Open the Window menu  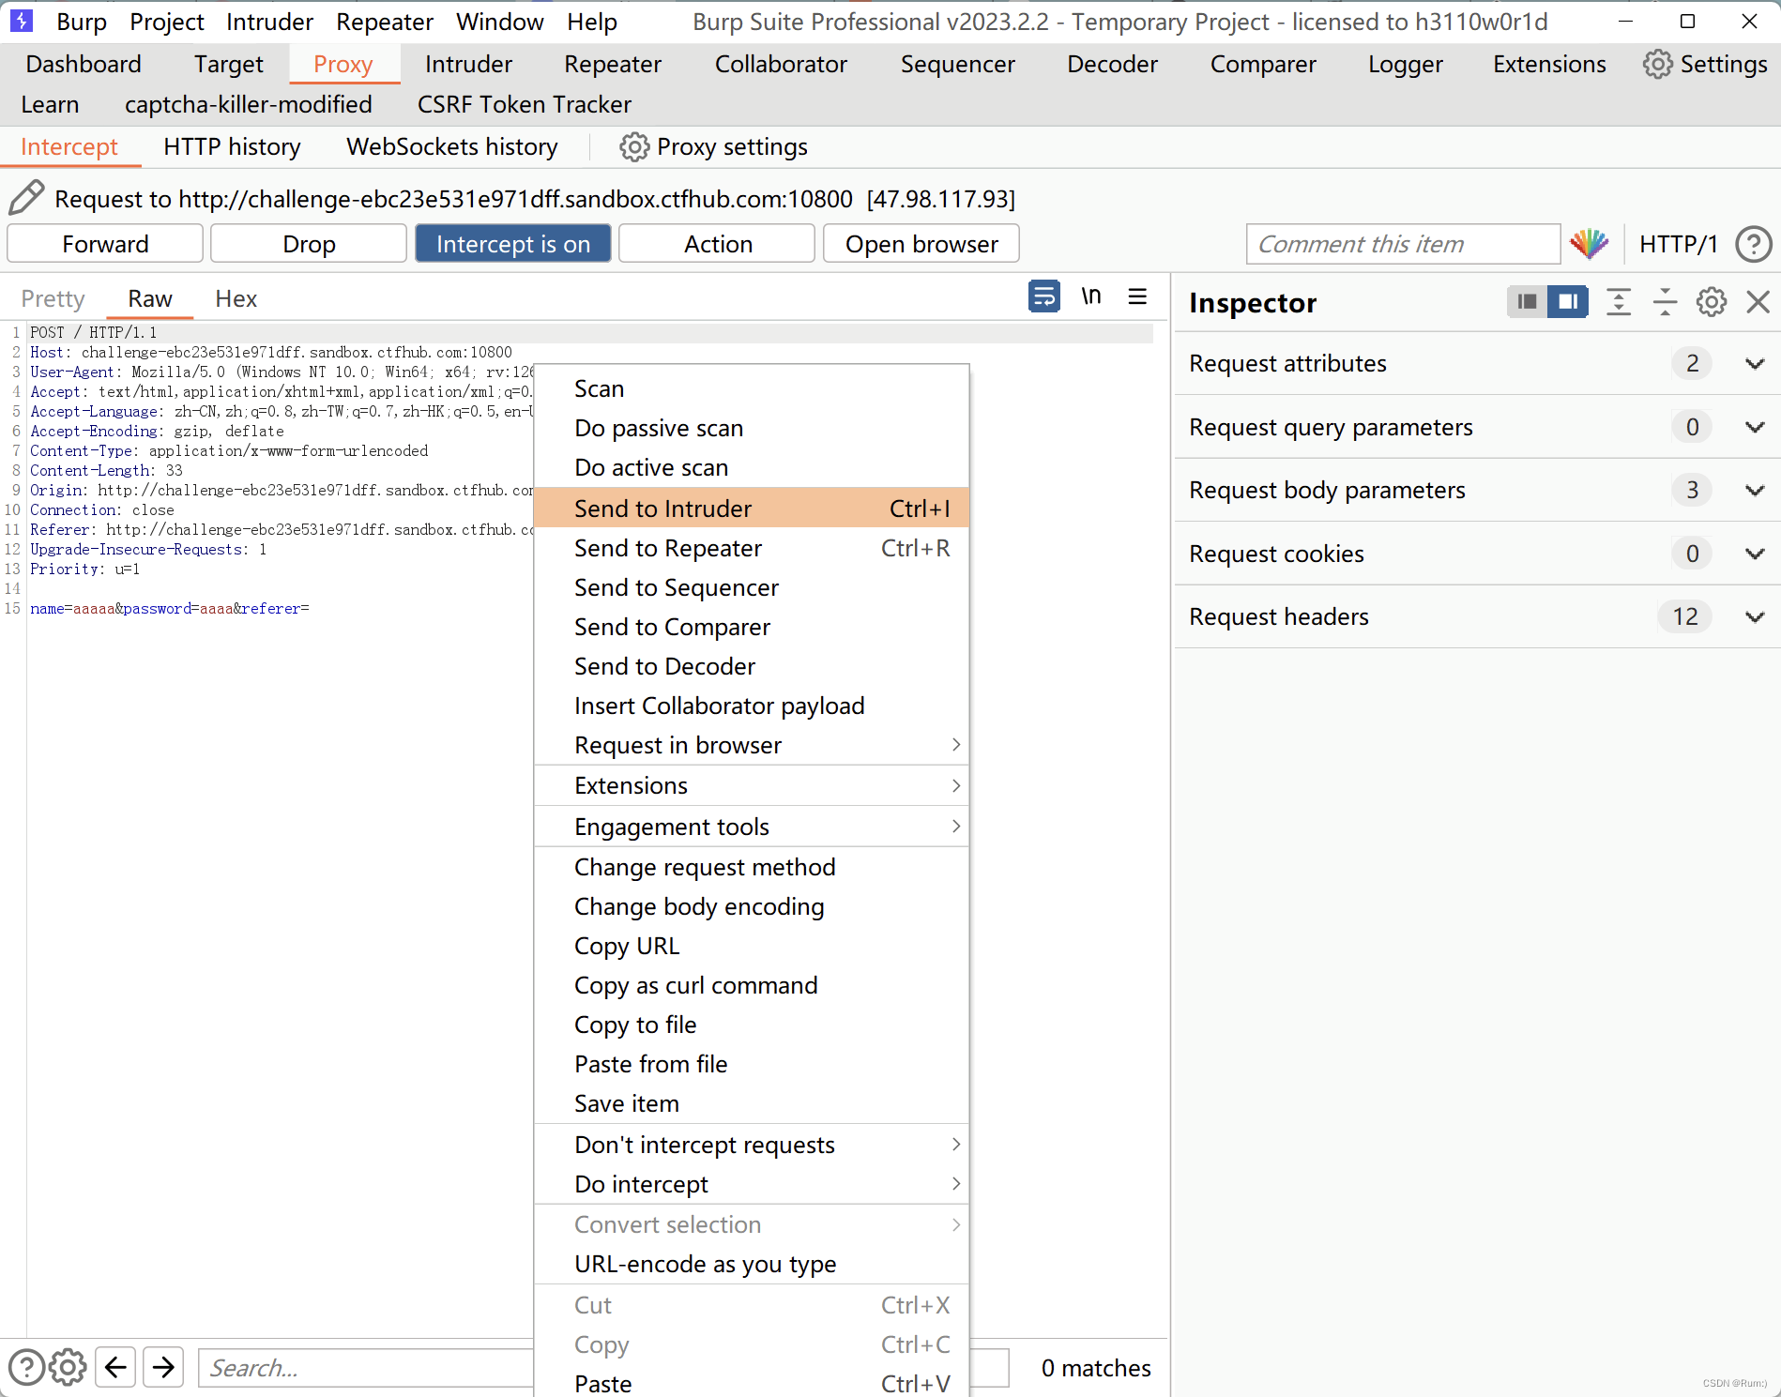point(500,22)
